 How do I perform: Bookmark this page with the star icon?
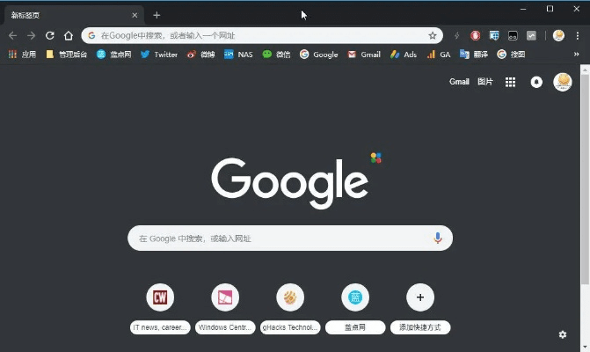tap(433, 36)
